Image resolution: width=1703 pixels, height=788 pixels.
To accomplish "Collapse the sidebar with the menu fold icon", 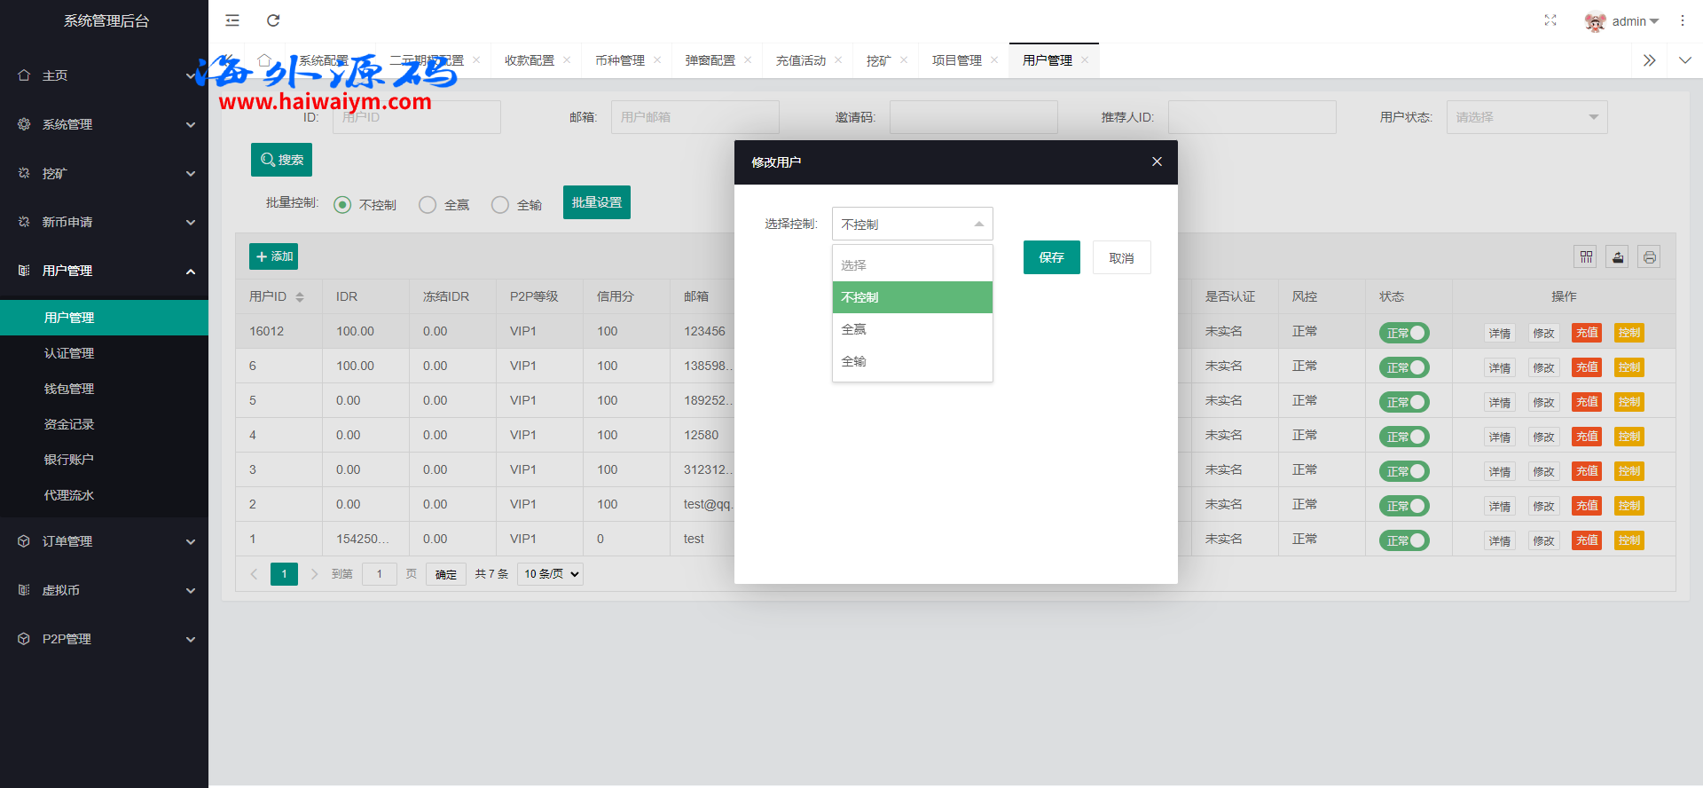I will (232, 20).
